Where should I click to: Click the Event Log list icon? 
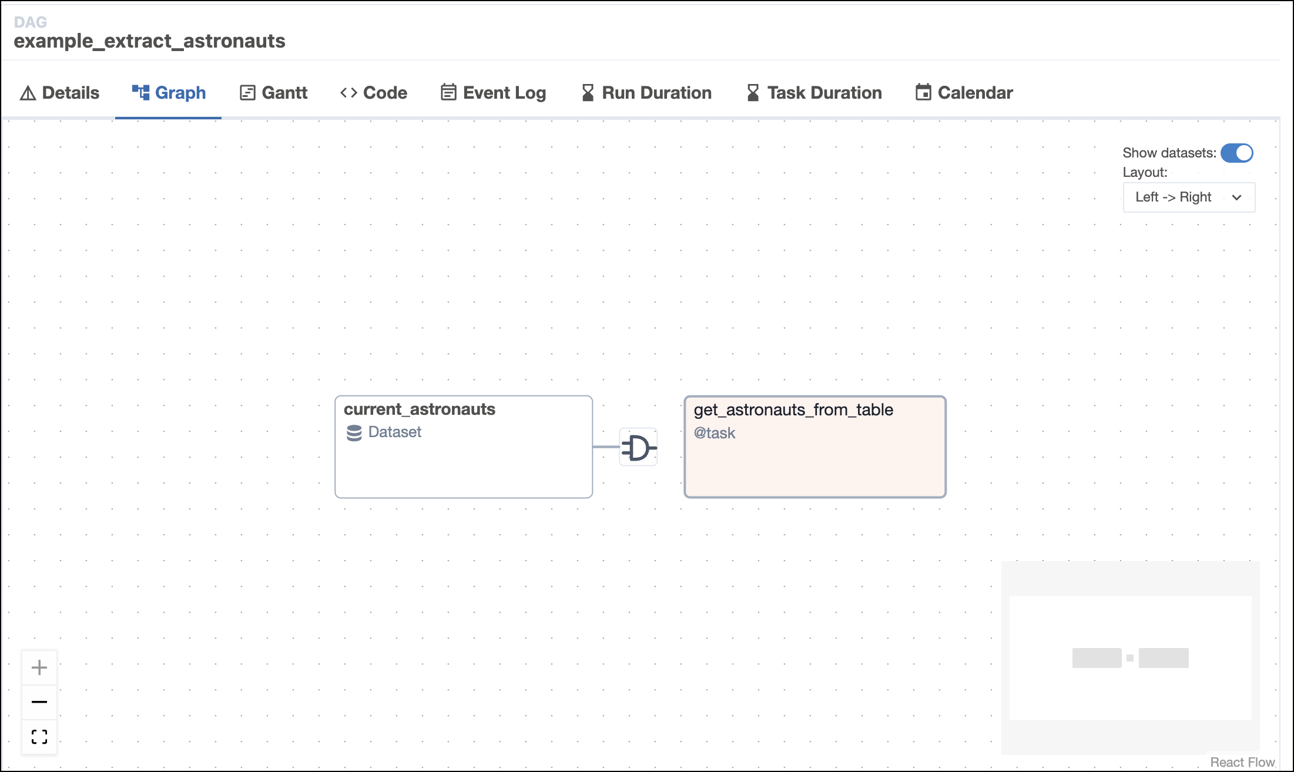click(448, 92)
